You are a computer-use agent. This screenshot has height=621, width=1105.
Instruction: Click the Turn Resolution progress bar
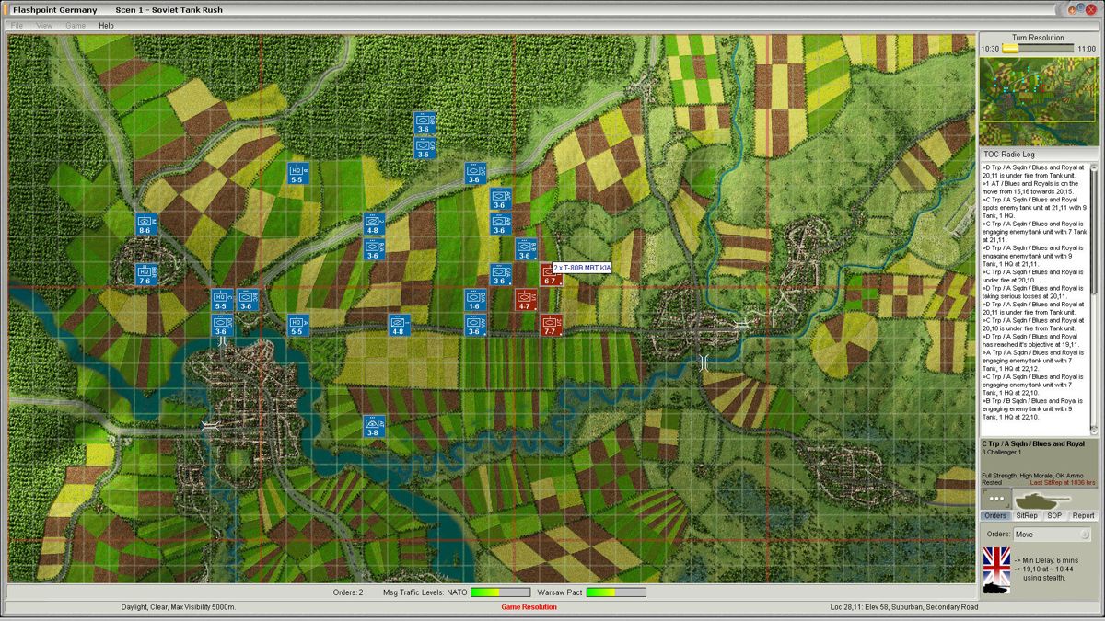1037,49
